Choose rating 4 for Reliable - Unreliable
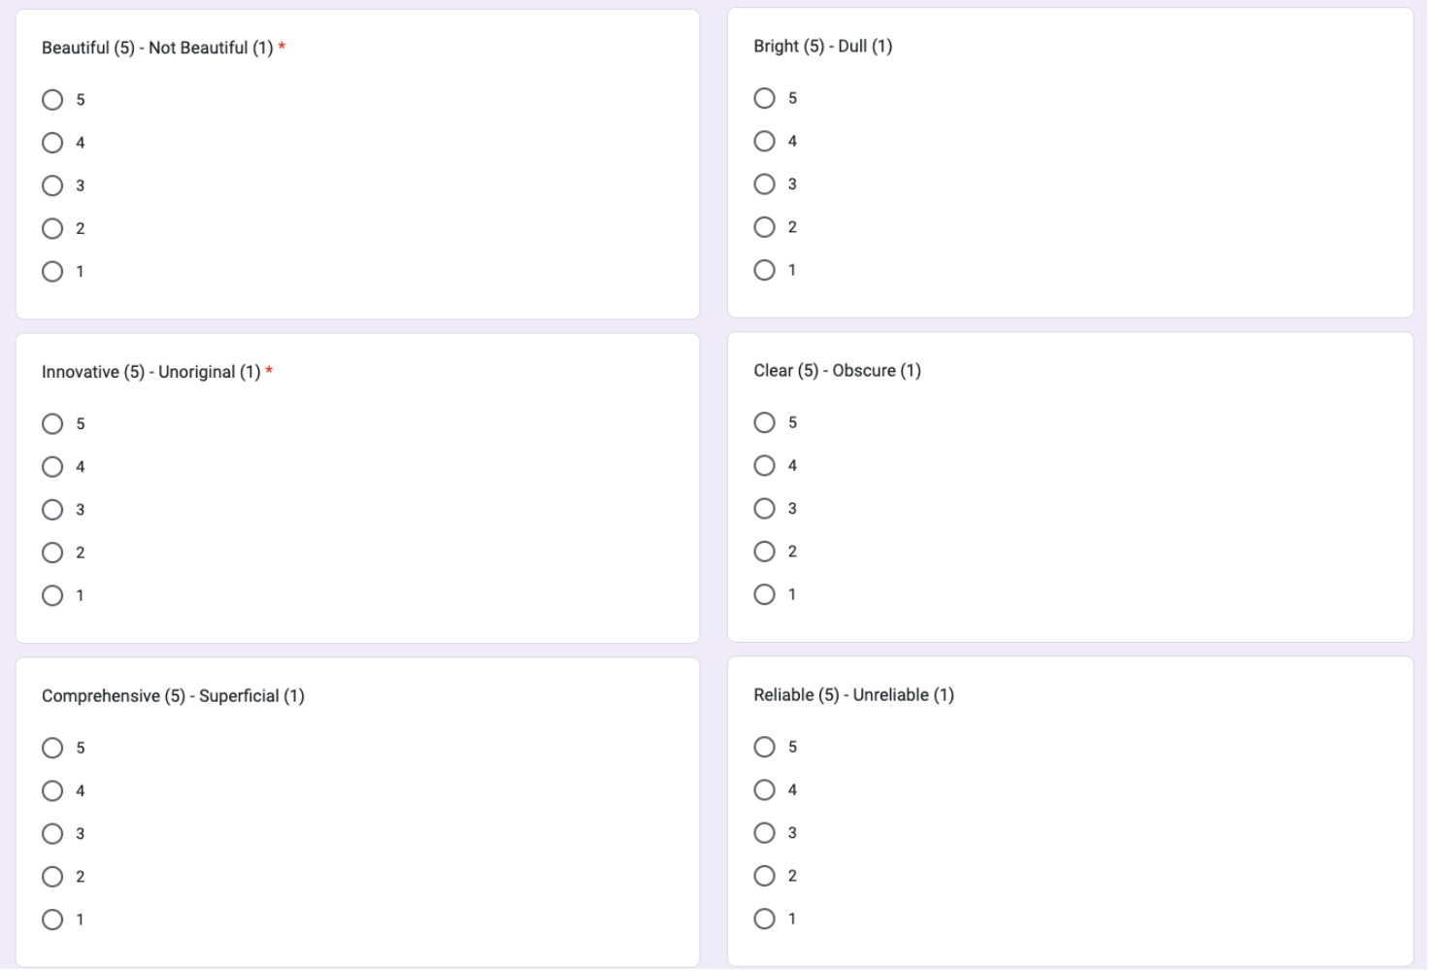Screen dimensions: 1429x971 point(765,789)
